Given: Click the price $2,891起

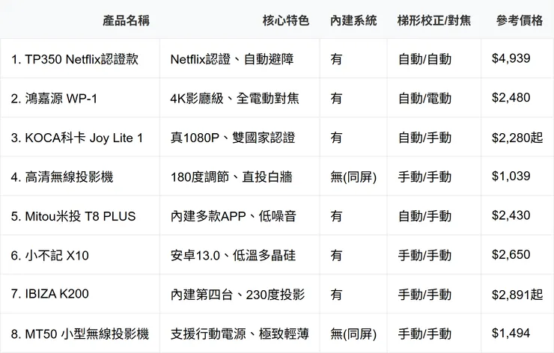Looking at the screenshot, I should pyautogui.click(x=517, y=295).
